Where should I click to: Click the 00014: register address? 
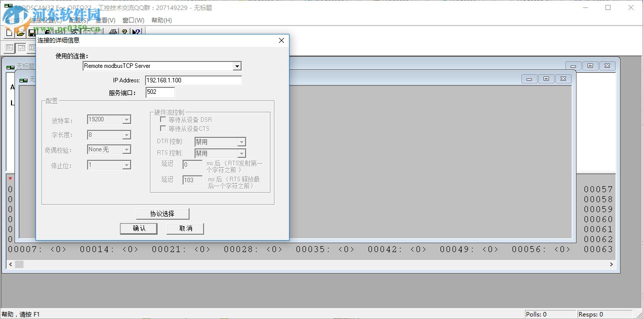tap(97, 249)
